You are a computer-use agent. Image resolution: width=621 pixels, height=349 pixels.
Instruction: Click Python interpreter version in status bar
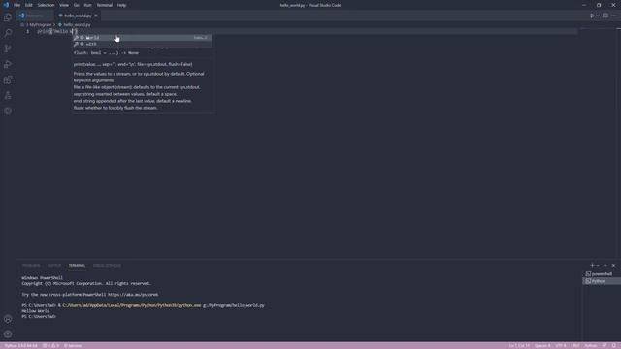click(x=20, y=346)
